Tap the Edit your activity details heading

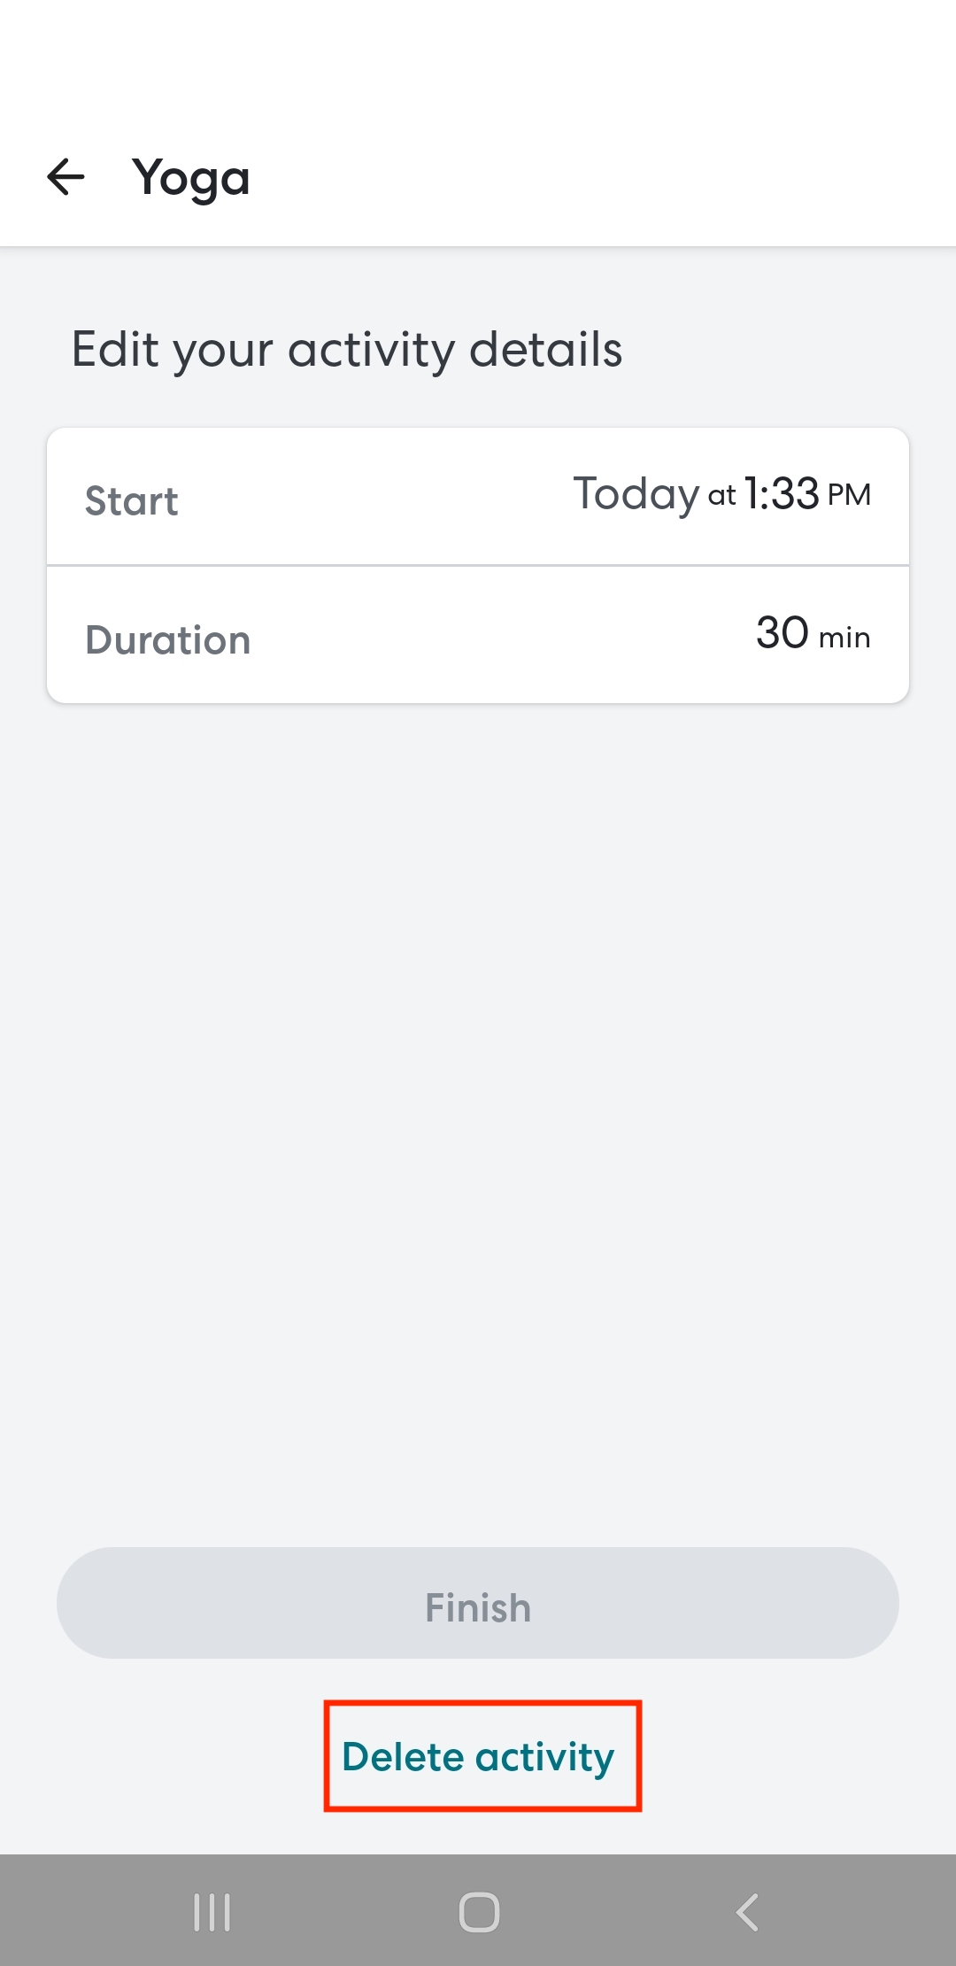pyautogui.click(x=347, y=349)
